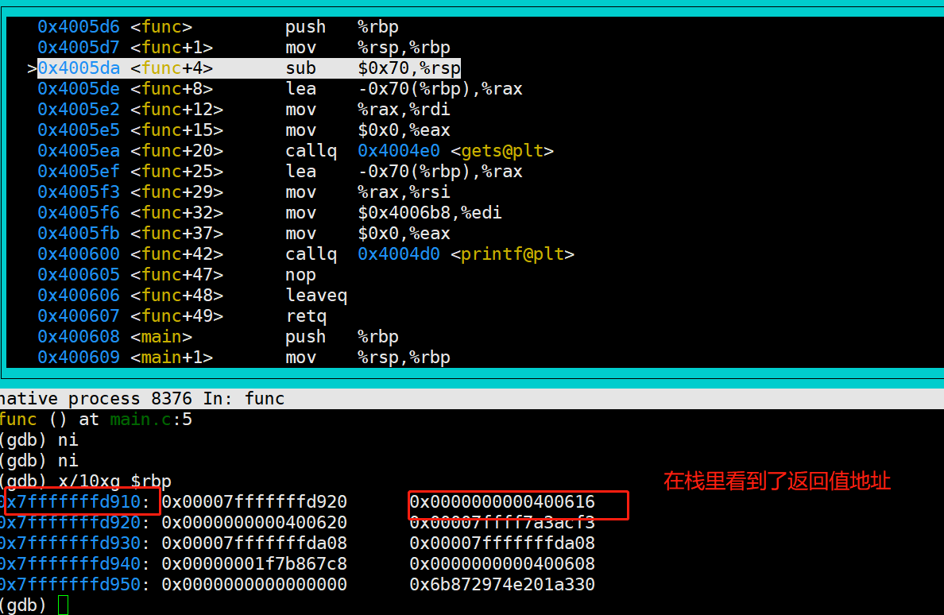Click the <func+1> label

click(x=172, y=47)
